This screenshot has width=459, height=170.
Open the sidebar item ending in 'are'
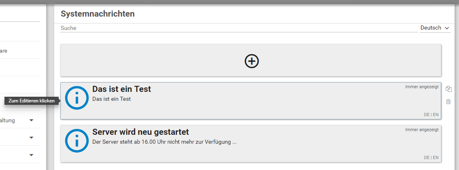coord(4,51)
